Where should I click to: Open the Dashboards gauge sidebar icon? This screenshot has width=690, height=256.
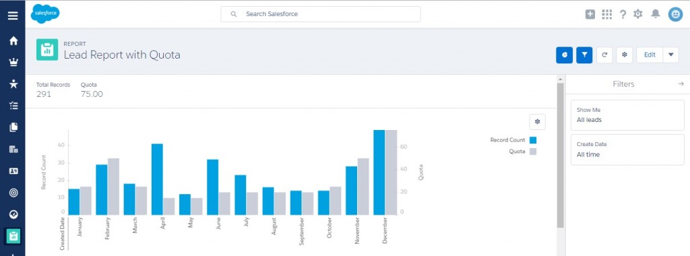pos(13,214)
